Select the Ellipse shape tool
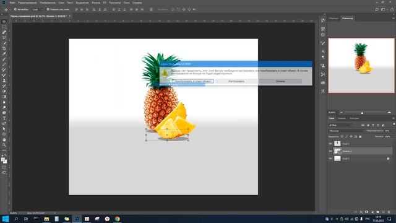The image size is (396, 223). coord(4,134)
